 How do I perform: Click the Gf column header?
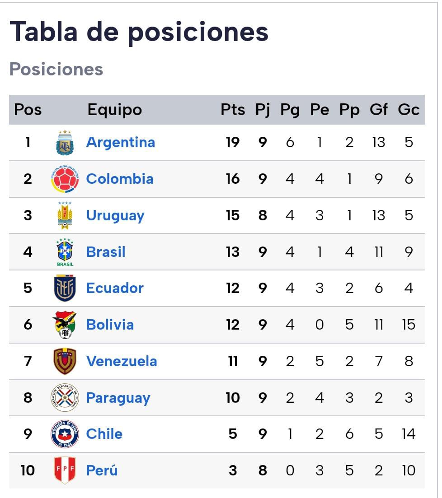[379, 110]
